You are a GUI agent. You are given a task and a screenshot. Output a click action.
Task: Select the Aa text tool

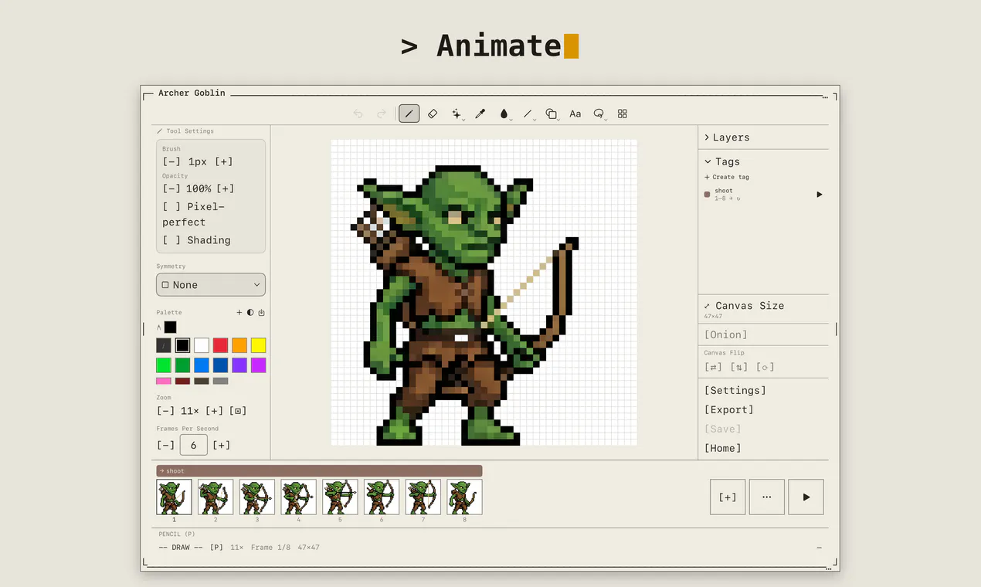coord(575,114)
